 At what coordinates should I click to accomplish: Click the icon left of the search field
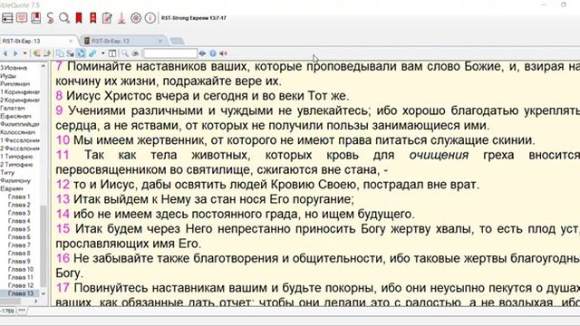pos(135,53)
